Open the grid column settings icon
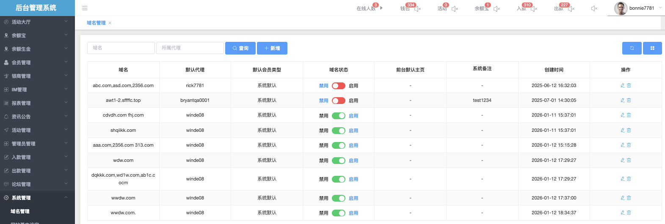Screen dimensions: 665x224 (652, 48)
